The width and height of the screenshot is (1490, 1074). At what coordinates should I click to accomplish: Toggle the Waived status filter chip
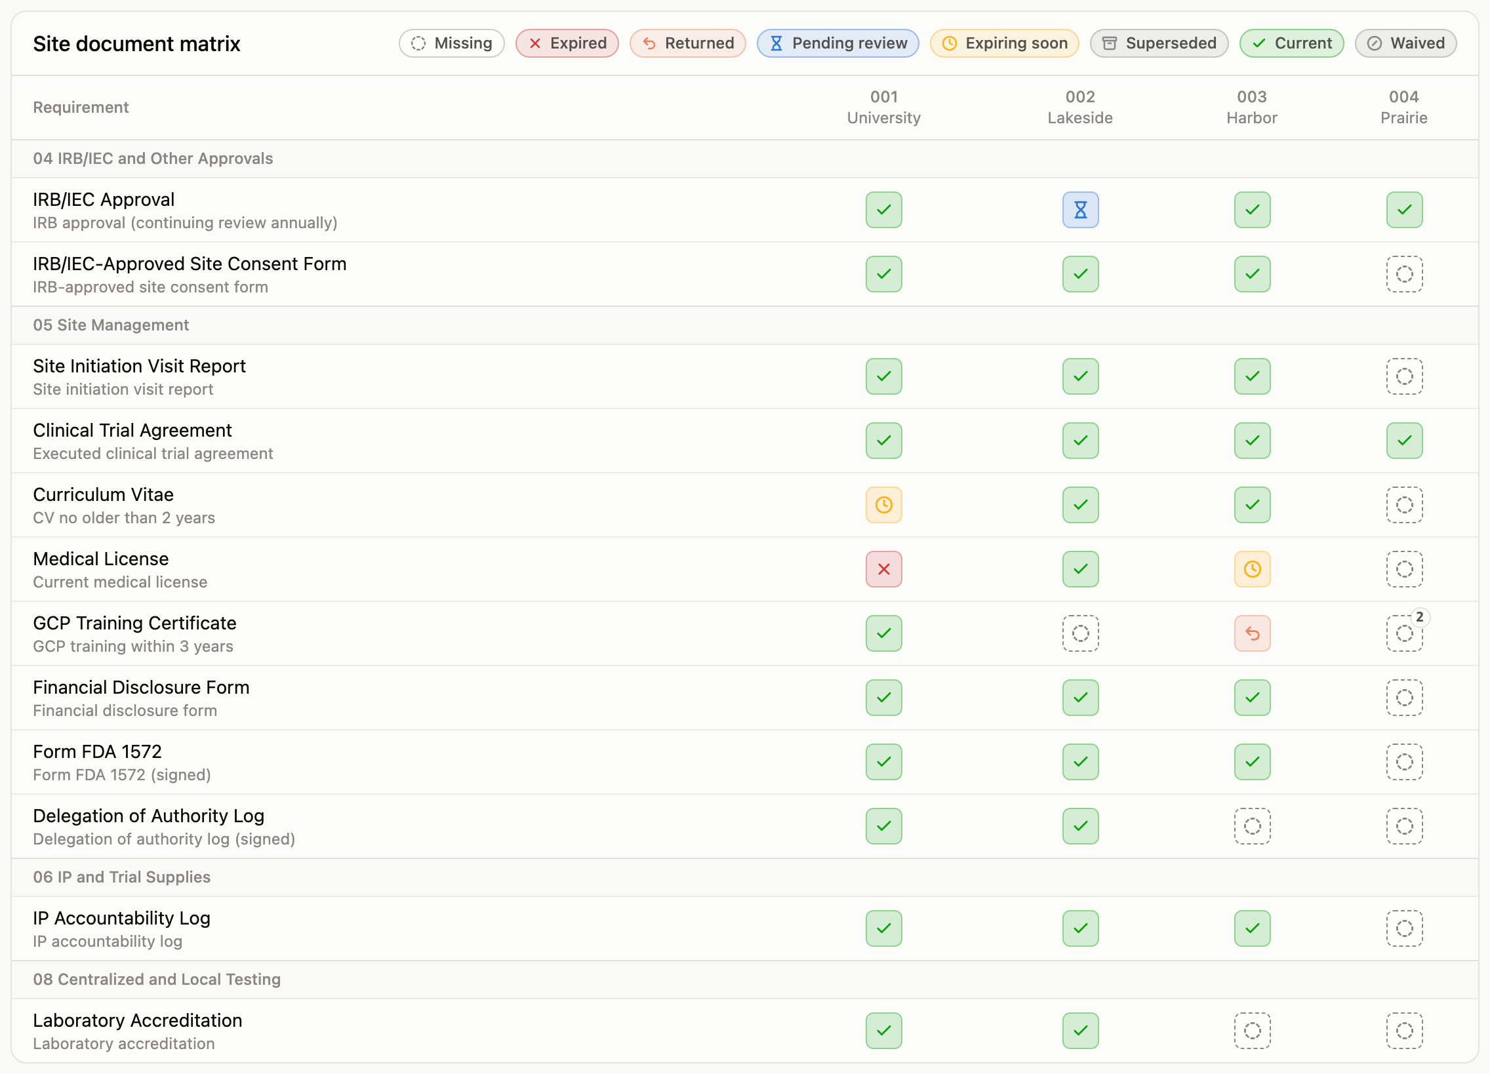pos(1406,43)
